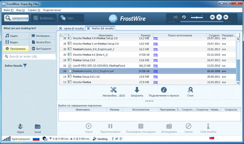Image resolution: width=244 pixels, height=144 pixels.
Task: Open the Search (запросов) section
Action: [16, 18]
